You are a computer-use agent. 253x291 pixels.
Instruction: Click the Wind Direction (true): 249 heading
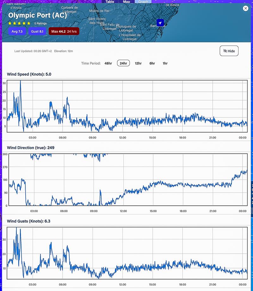[31, 148]
